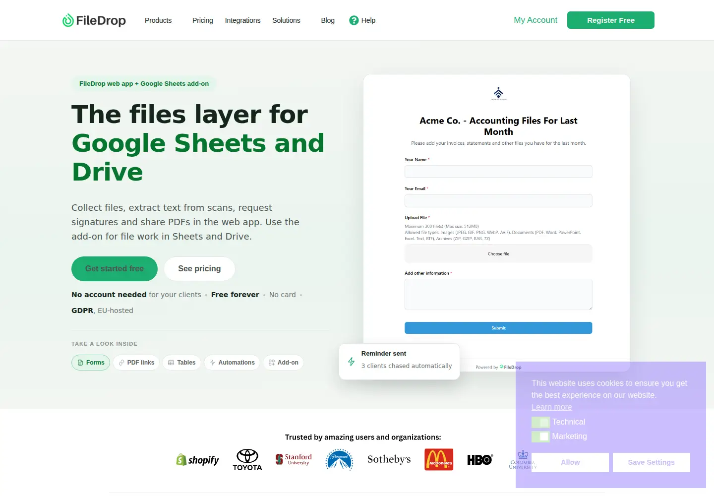Click the lightning bolt in Reminder sent card

(351, 362)
